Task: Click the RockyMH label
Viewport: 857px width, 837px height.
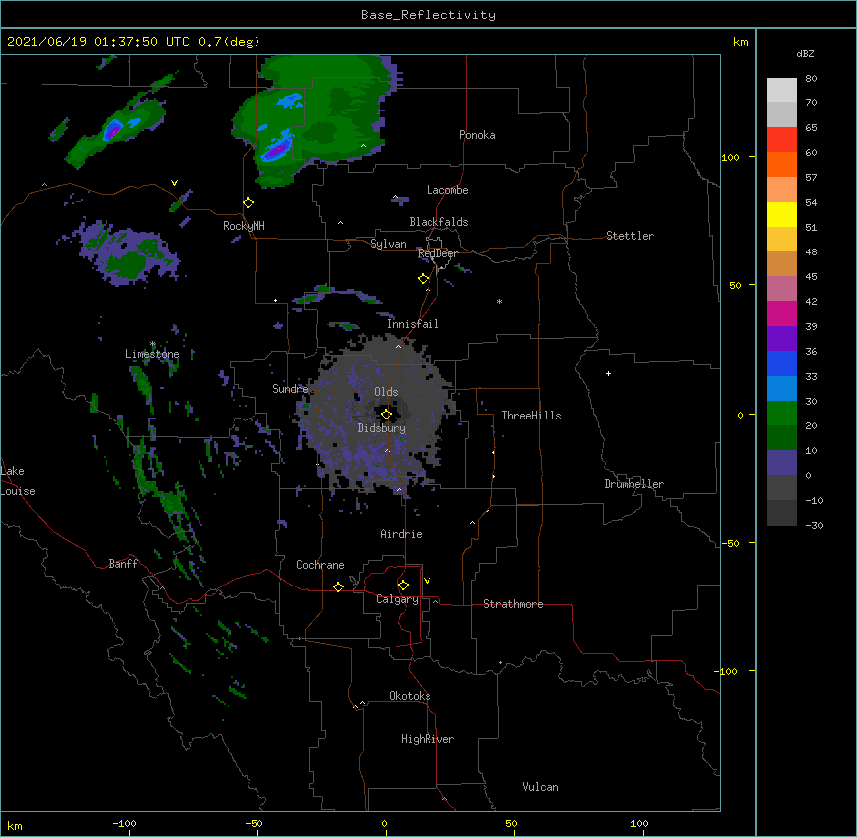Action: (244, 226)
